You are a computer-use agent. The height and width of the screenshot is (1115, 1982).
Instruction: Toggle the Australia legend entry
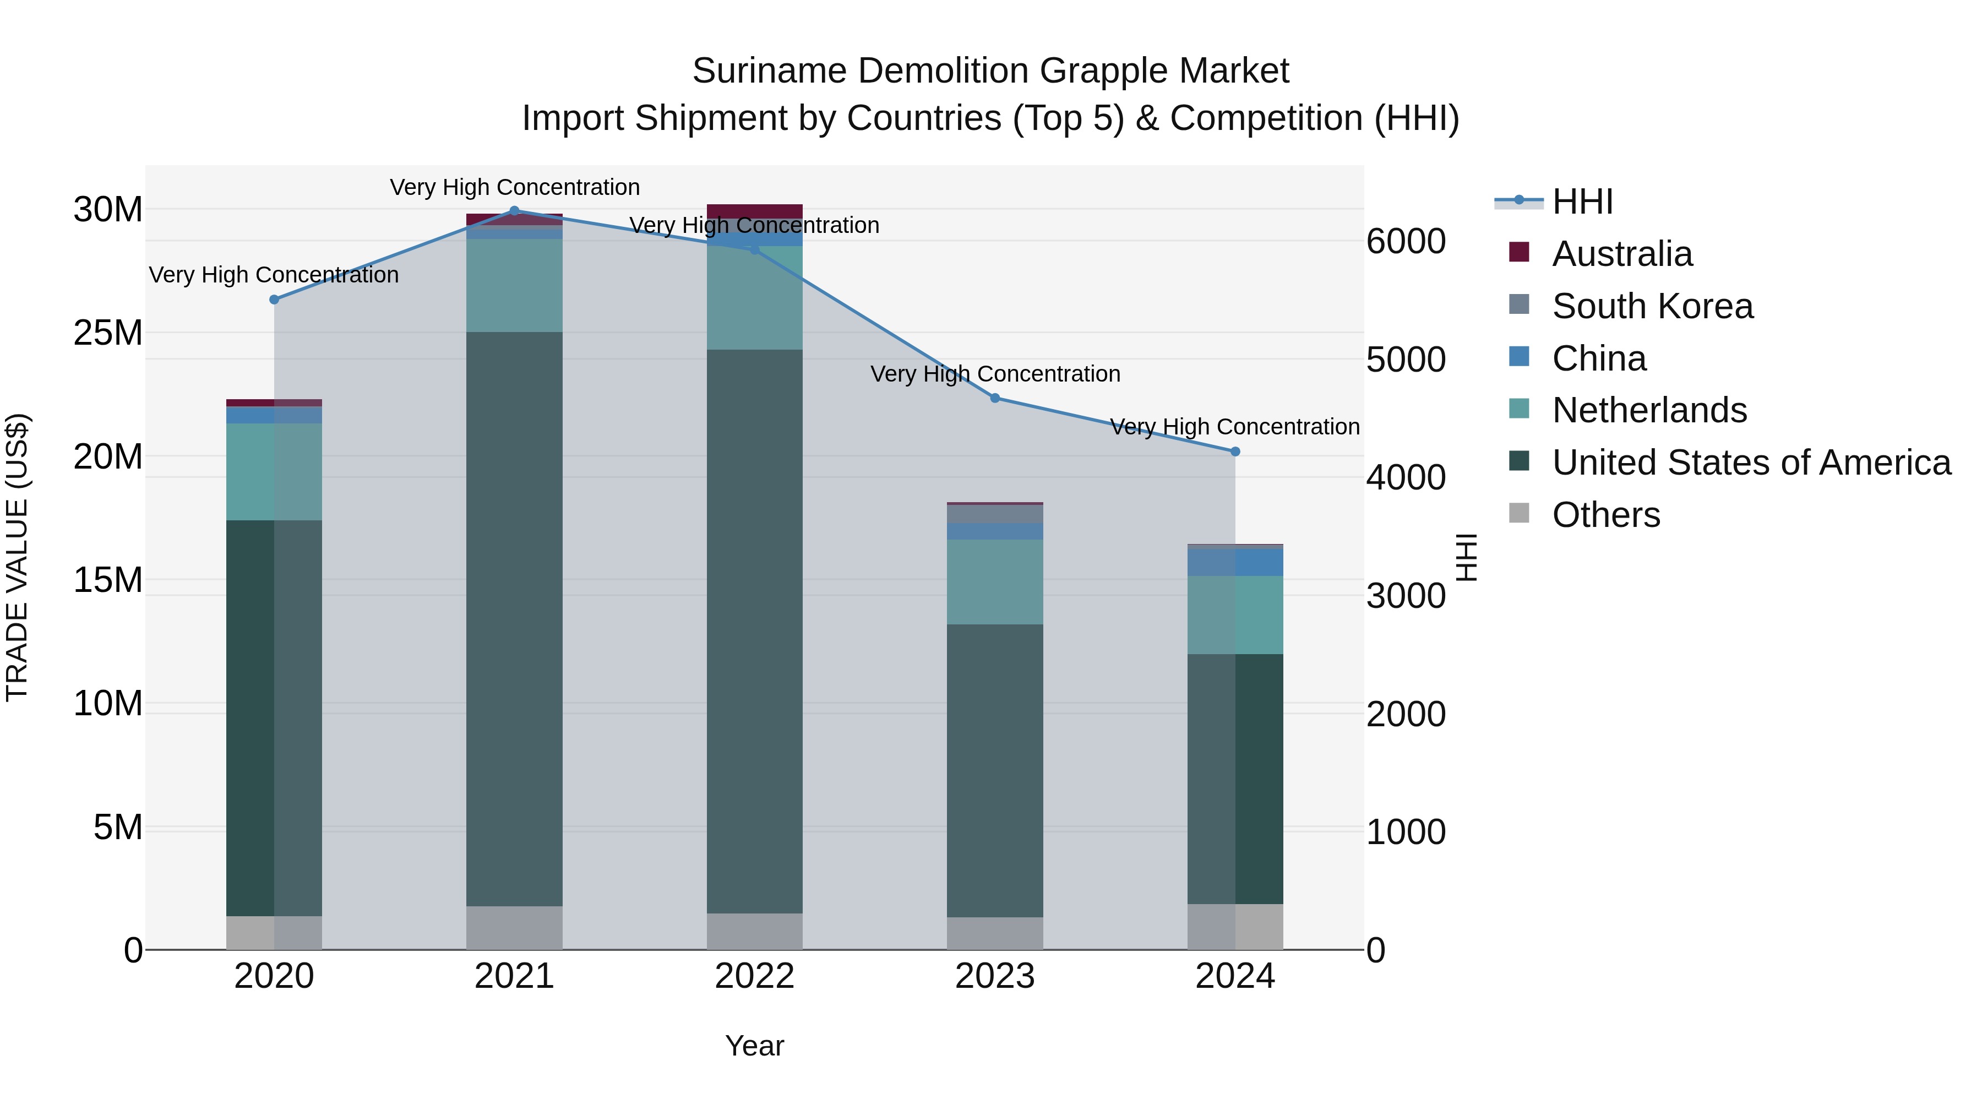pos(1600,254)
